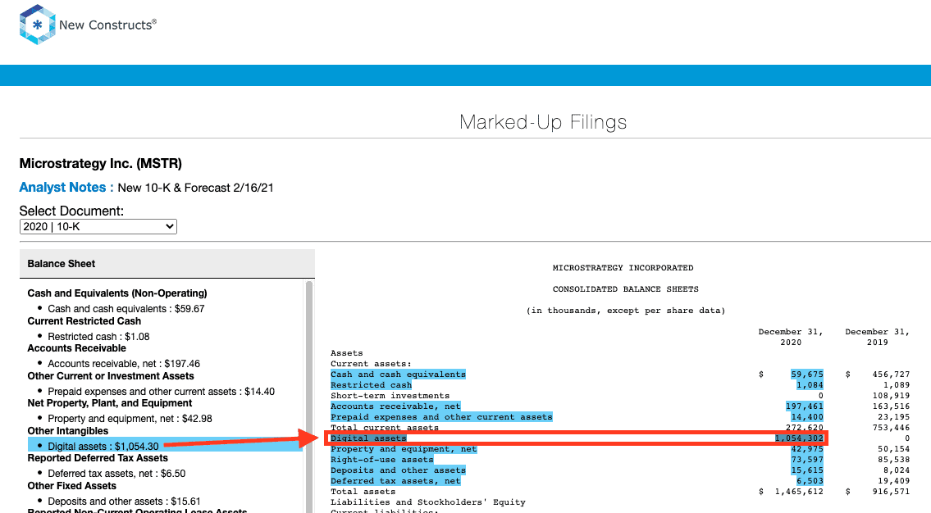Select 'Deferred tax assets, net : $6.50' item
This screenshot has height=513, width=931.
116,474
